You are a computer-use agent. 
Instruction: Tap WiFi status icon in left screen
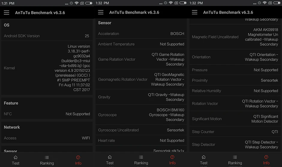tap(76, 3)
